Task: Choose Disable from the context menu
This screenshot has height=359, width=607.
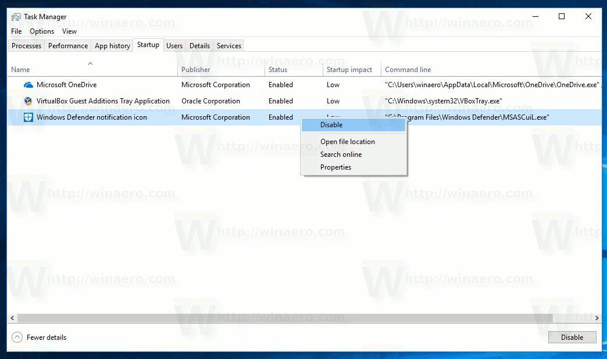Action: tap(331, 124)
